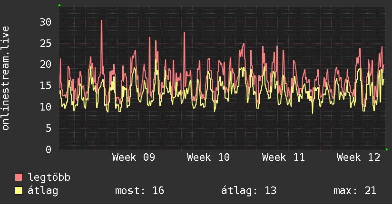Click the y-axis value 30

point(46,22)
